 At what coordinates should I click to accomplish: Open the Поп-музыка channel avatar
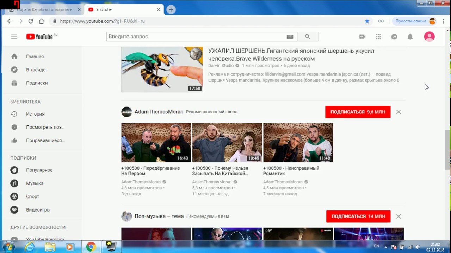[x=126, y=216]
